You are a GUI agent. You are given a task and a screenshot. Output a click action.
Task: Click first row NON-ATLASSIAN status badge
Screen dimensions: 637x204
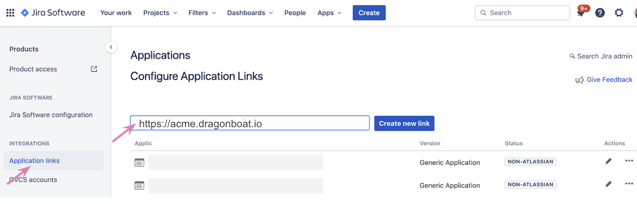tap(531, 162)
